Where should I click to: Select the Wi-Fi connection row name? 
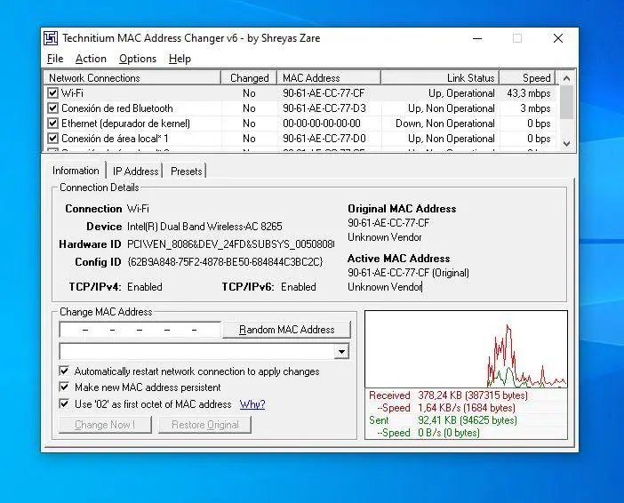[72, 93]
